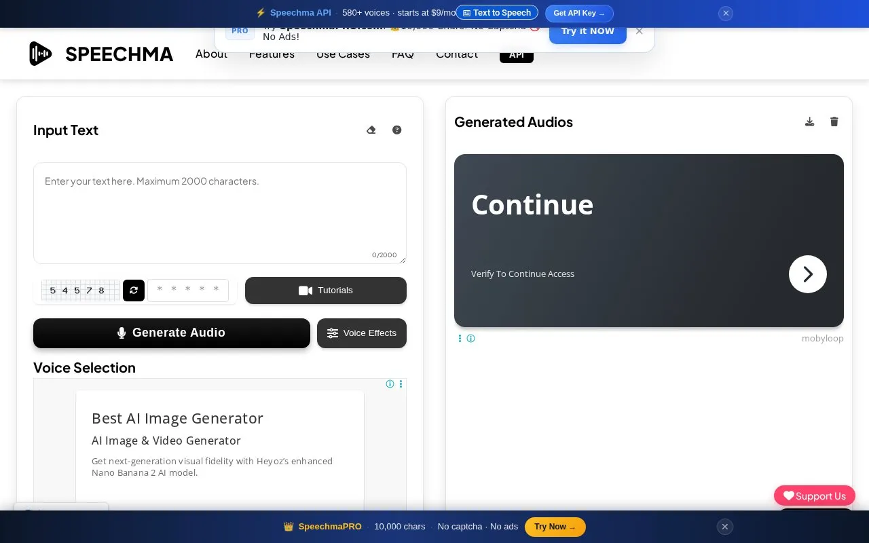Screen dimensions: 869x543
Task: Click Get API Key in the top banner
Action: pos(579,13)
